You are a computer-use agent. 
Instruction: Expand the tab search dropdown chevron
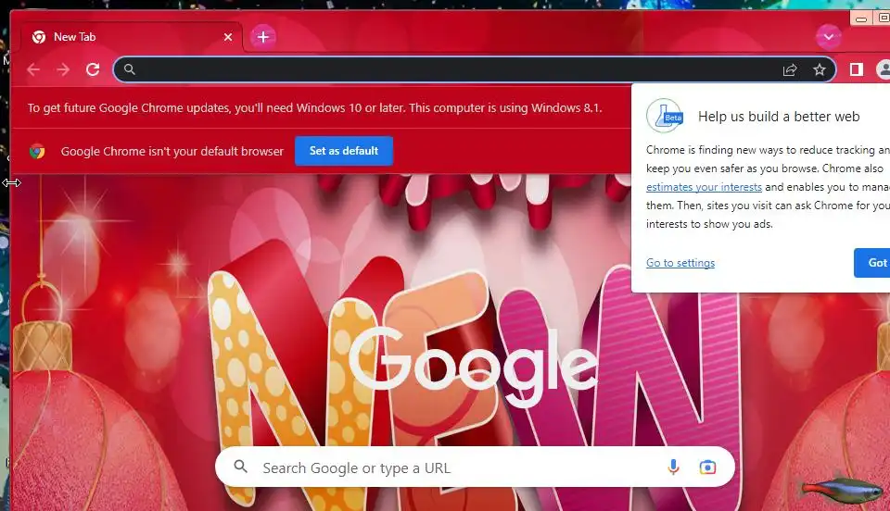point(829,37)
